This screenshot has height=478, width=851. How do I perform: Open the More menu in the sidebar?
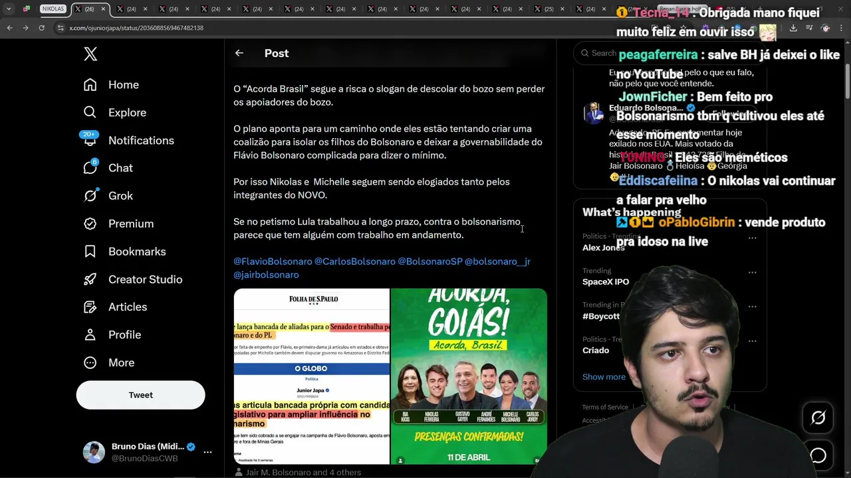coord(108,362)
